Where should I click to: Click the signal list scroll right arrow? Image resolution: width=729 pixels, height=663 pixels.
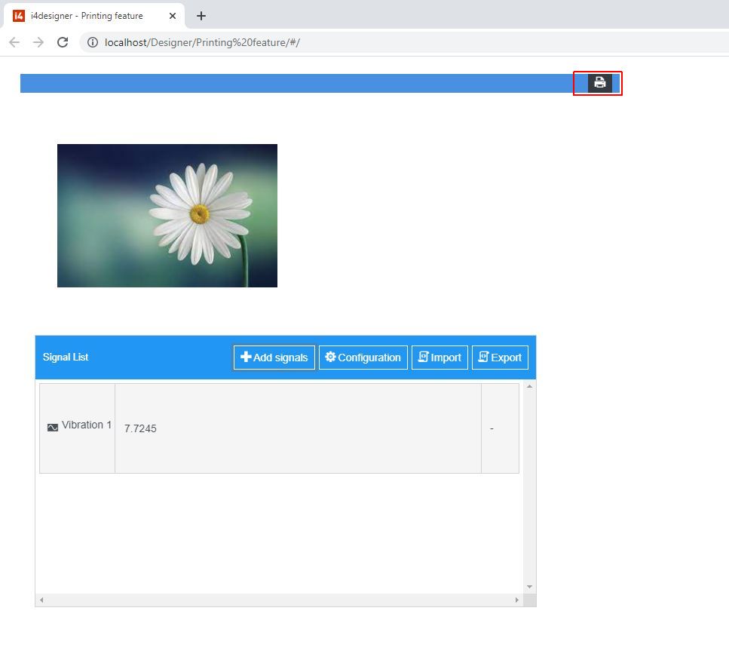[x=517, y=600]
